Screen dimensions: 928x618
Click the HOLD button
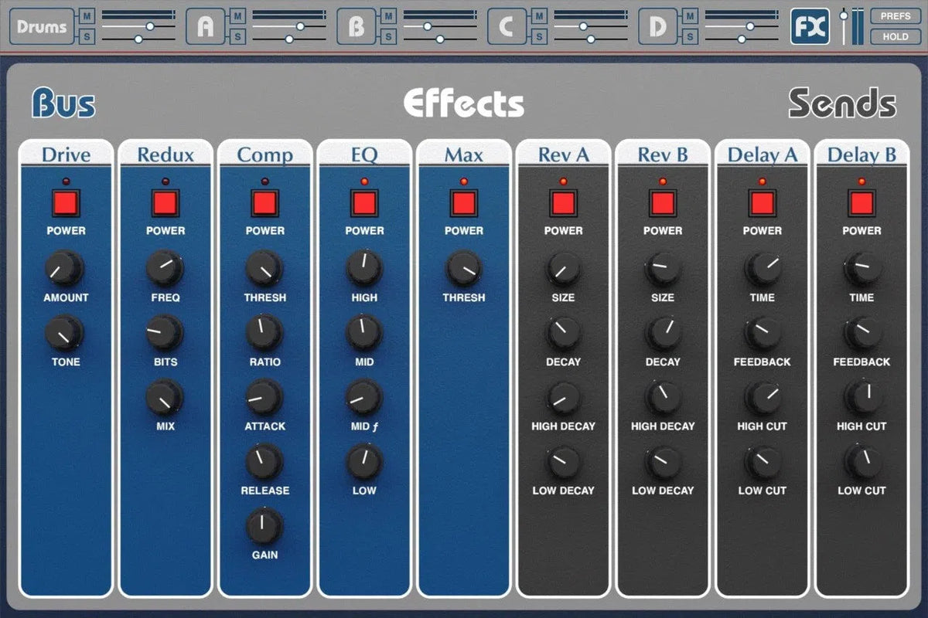[x=895, y=36]
